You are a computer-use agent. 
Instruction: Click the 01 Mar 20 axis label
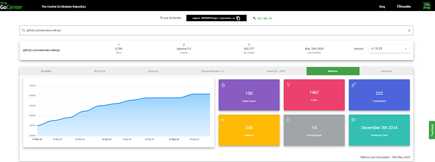click(x=37, y=139)
